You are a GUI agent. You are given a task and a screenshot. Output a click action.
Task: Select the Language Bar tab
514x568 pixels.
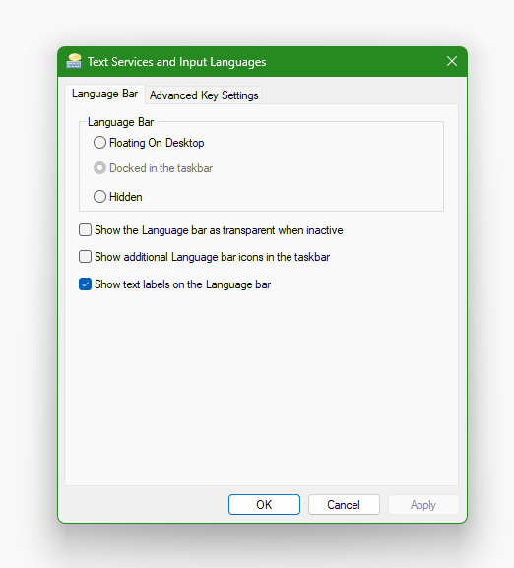tap(104, 94)
